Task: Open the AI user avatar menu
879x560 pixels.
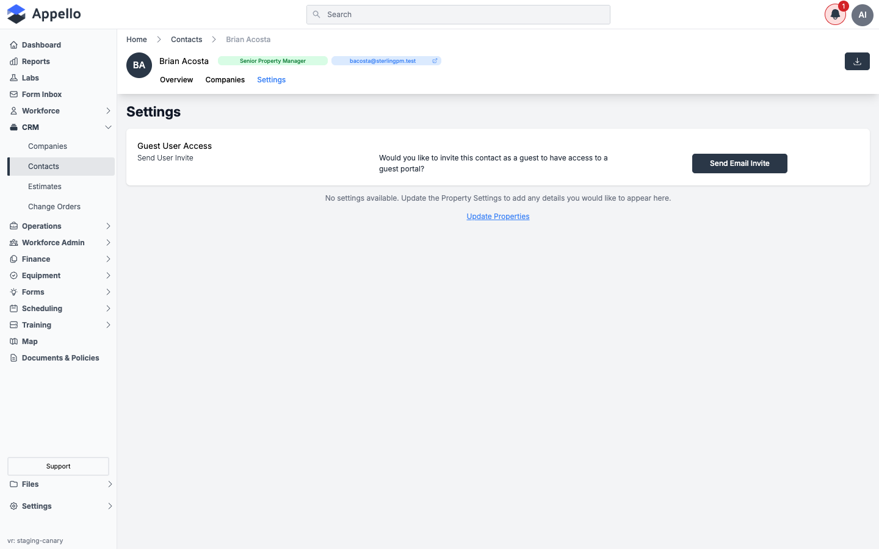Action: (863, 15)
